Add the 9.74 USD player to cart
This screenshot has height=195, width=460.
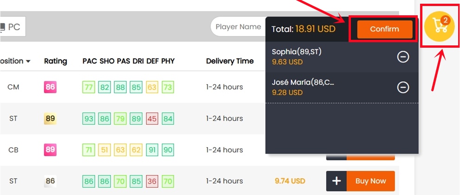(x=337, y=181)
